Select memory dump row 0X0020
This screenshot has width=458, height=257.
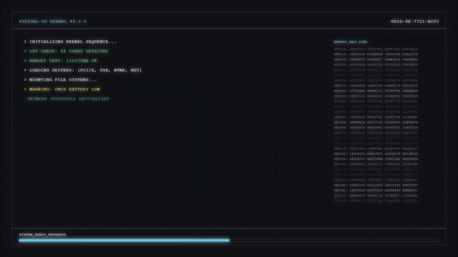(376, 59)
